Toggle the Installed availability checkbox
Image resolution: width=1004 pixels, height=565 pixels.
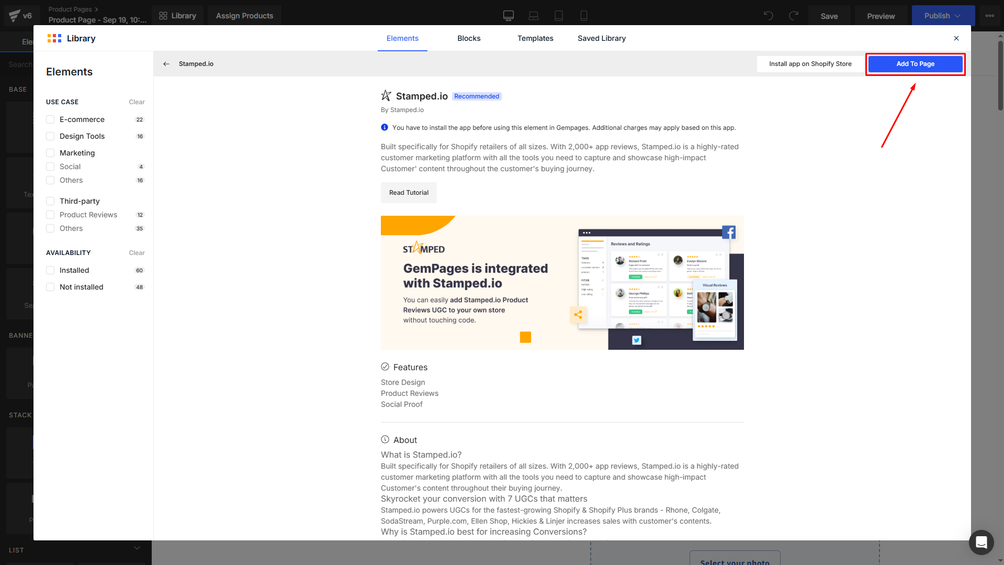click(50, 270)
